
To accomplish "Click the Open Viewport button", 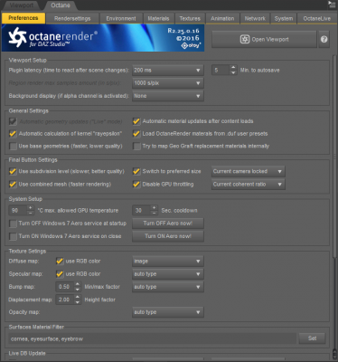I will 264,39.
